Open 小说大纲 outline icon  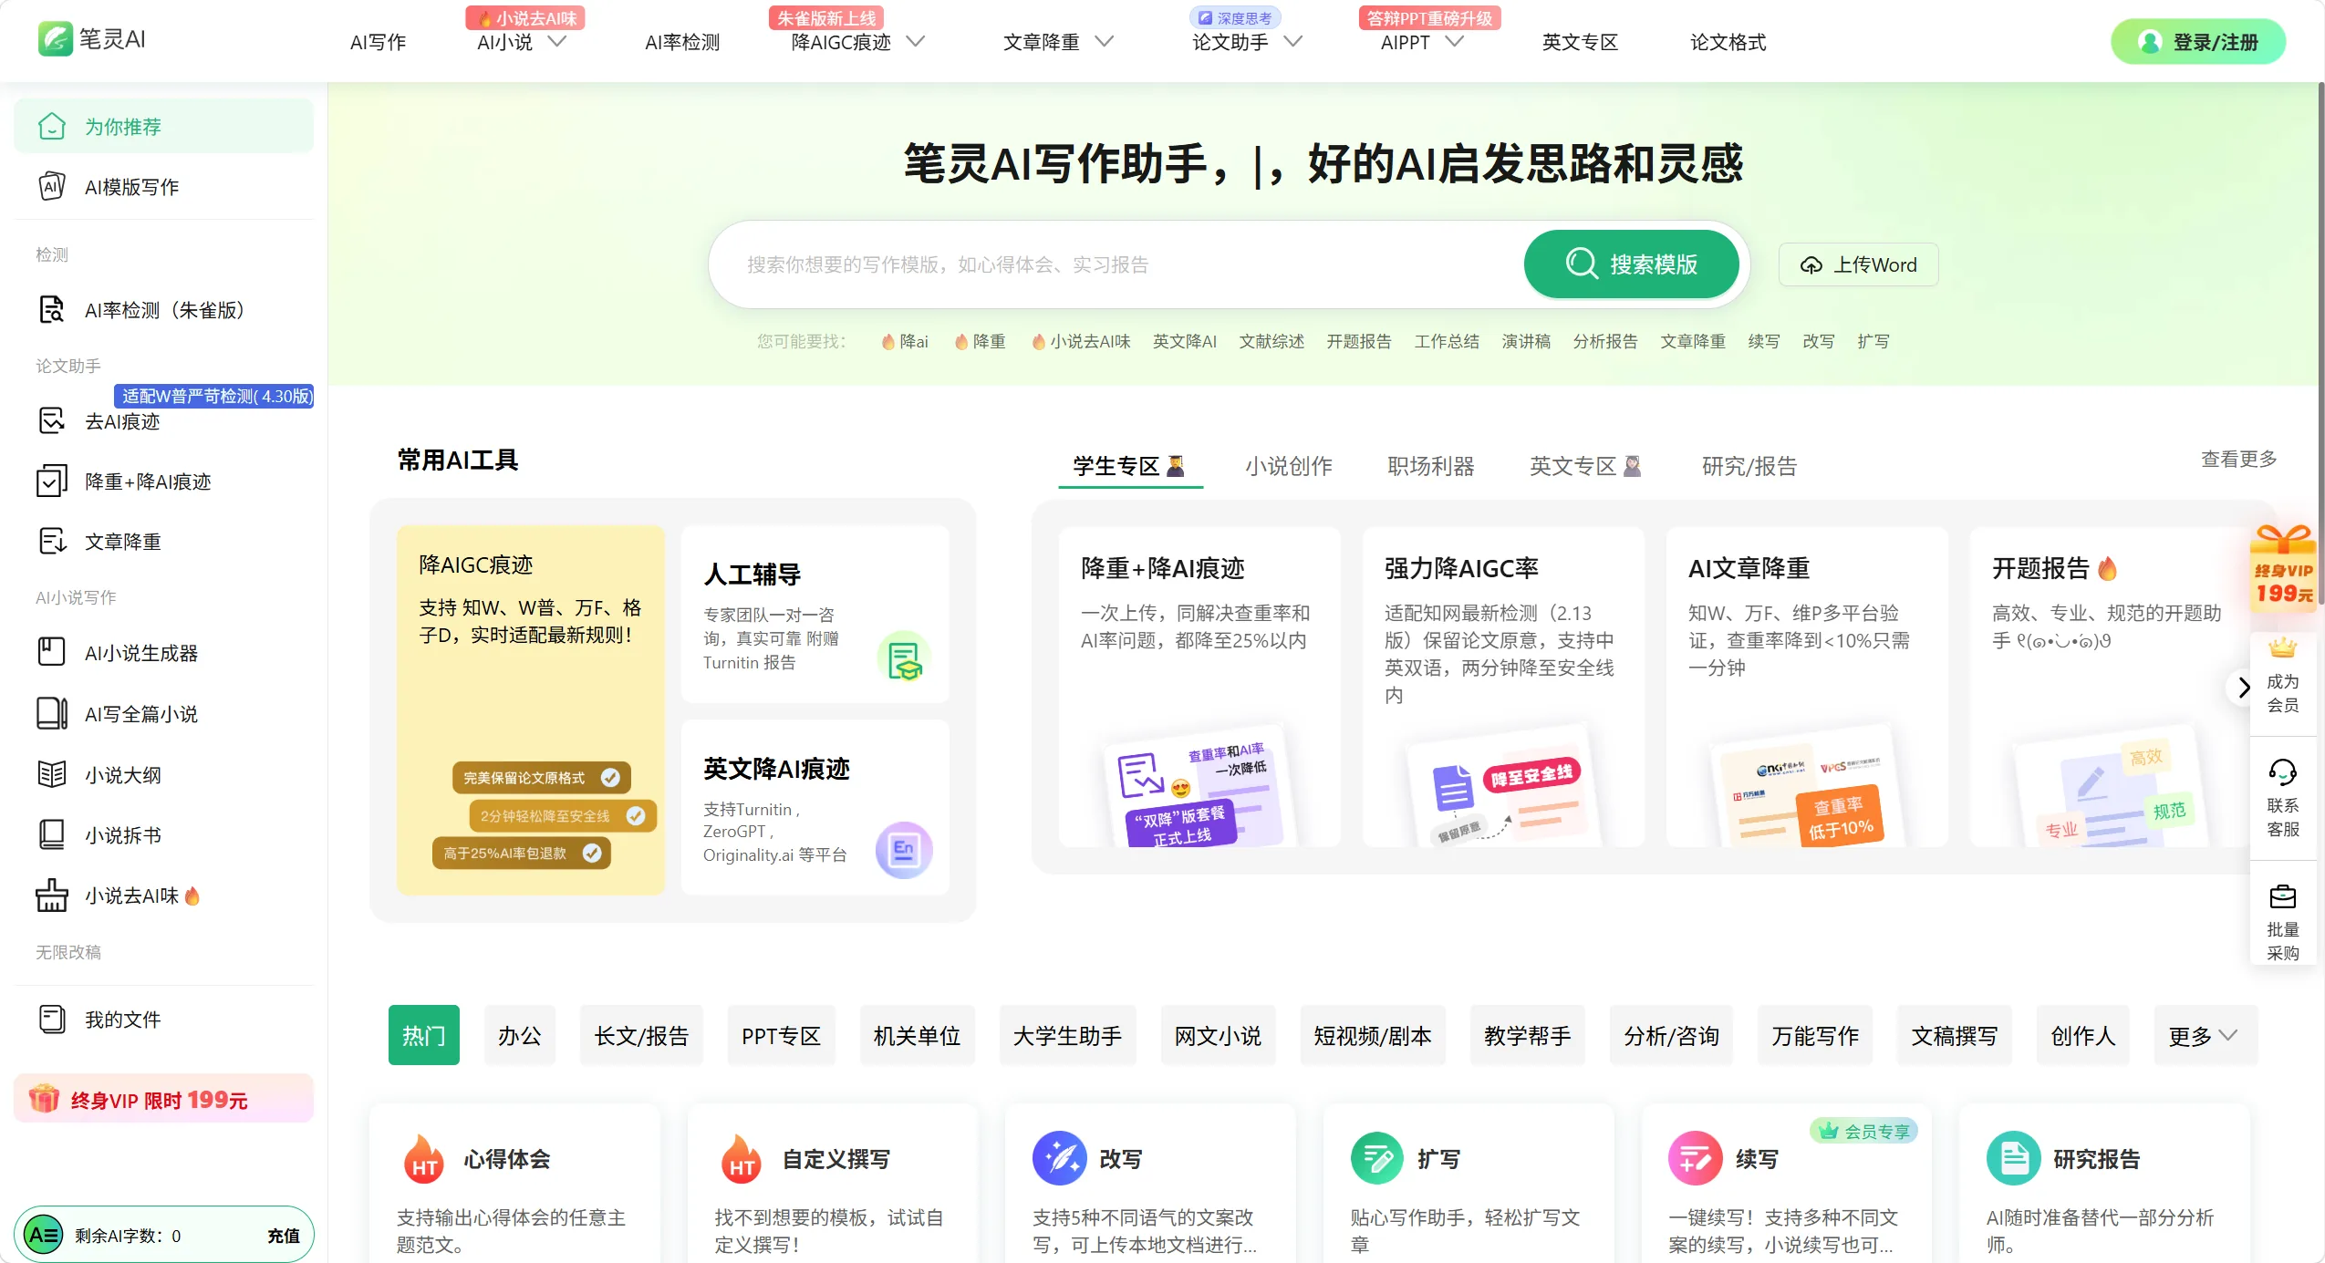coord(52,774)
